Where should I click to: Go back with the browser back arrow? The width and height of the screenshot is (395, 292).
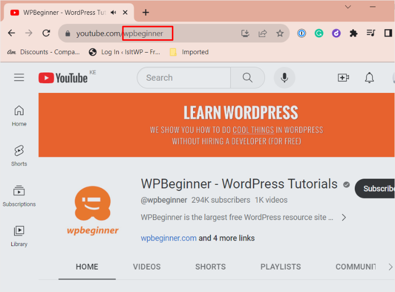pos(12,33)
